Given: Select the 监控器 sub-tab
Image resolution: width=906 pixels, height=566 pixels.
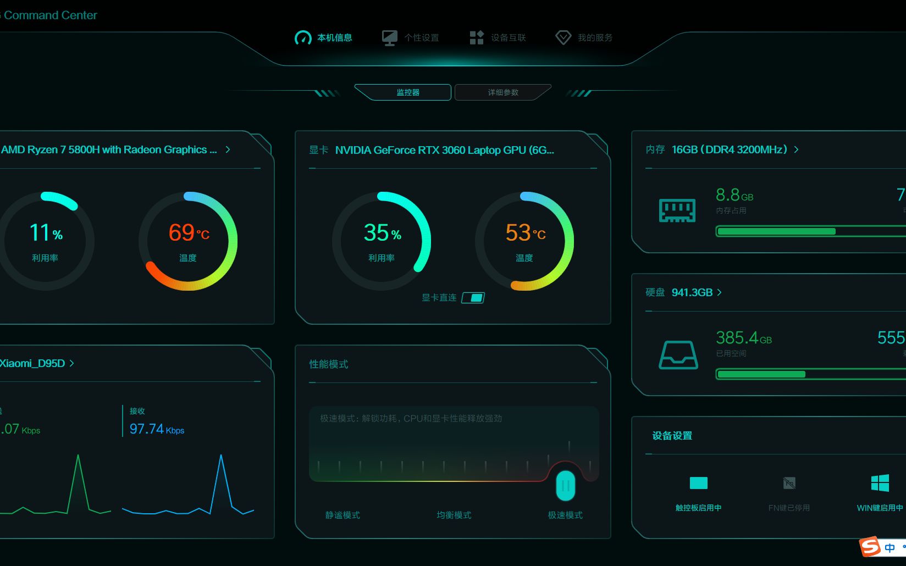Looking at the screenshot, I should (403, 92).
